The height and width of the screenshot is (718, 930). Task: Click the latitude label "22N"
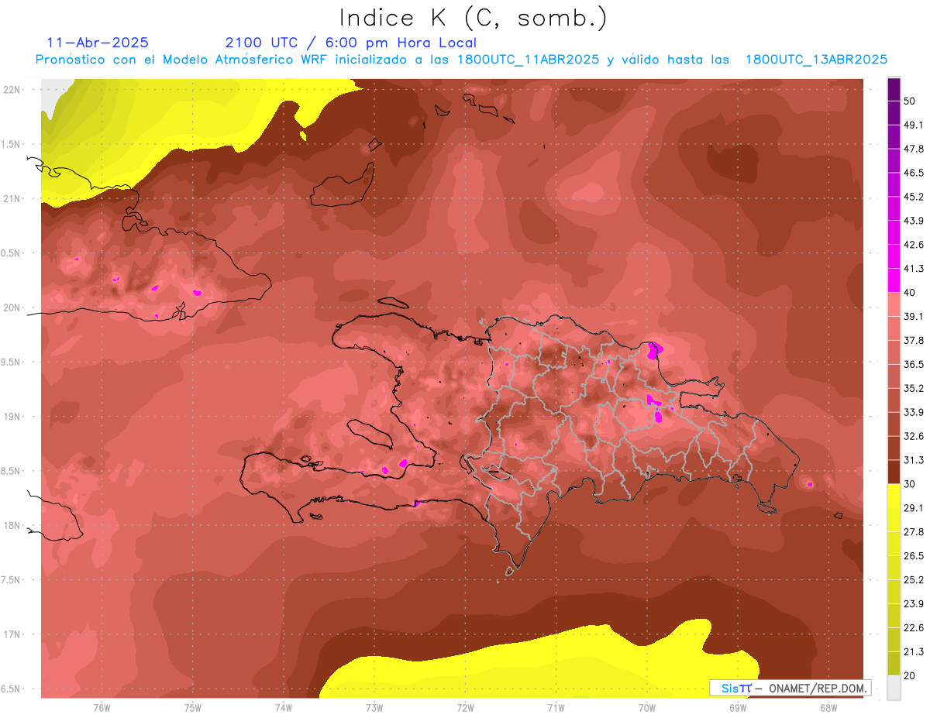pos(12,90)
